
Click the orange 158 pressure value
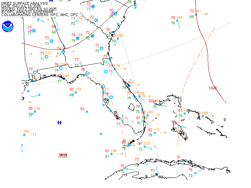[80, 35]
